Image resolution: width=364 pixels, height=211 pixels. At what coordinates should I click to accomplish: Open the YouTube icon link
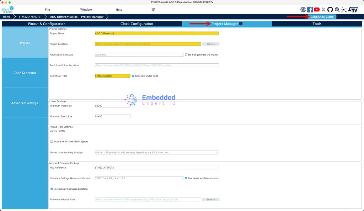tap(317, 10)
